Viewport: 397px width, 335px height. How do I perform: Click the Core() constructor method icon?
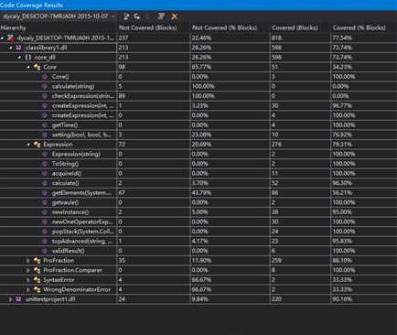tap(45, 77)
